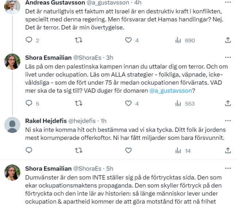Retweet Shora Esmailian's 3h tweet

tap(78, 103)
